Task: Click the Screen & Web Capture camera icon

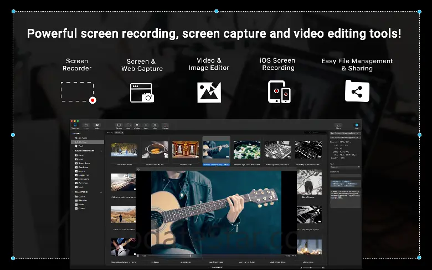Action: pos(141,92)
